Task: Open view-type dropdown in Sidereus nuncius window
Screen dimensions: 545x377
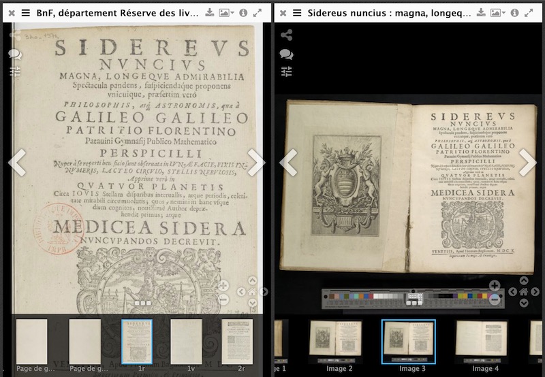Action: (497, 13)
